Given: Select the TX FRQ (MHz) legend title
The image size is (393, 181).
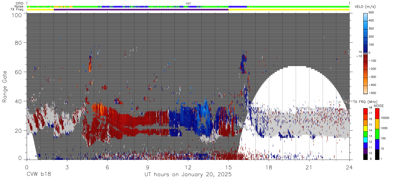Looking at the screenshot, I should click(x=365, y=102).
